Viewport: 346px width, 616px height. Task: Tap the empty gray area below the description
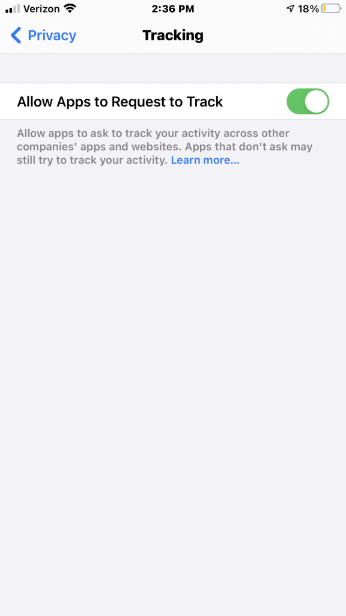tap(173, 389)
